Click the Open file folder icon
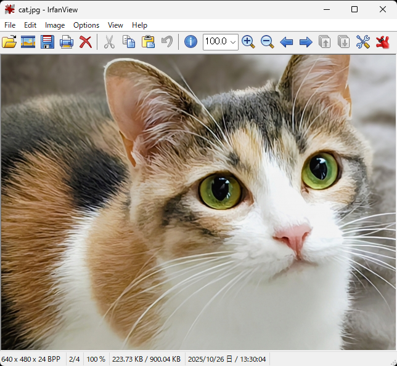Viewport: 397px width, 366px height. pos(9,42)
